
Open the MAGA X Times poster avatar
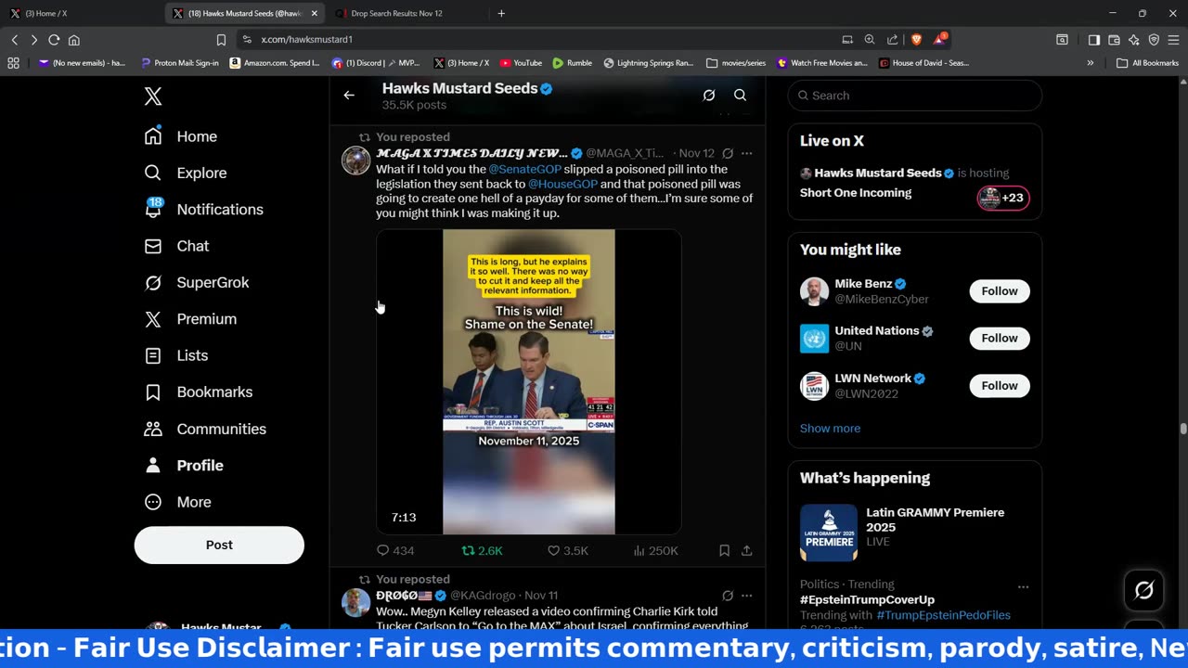356,161
